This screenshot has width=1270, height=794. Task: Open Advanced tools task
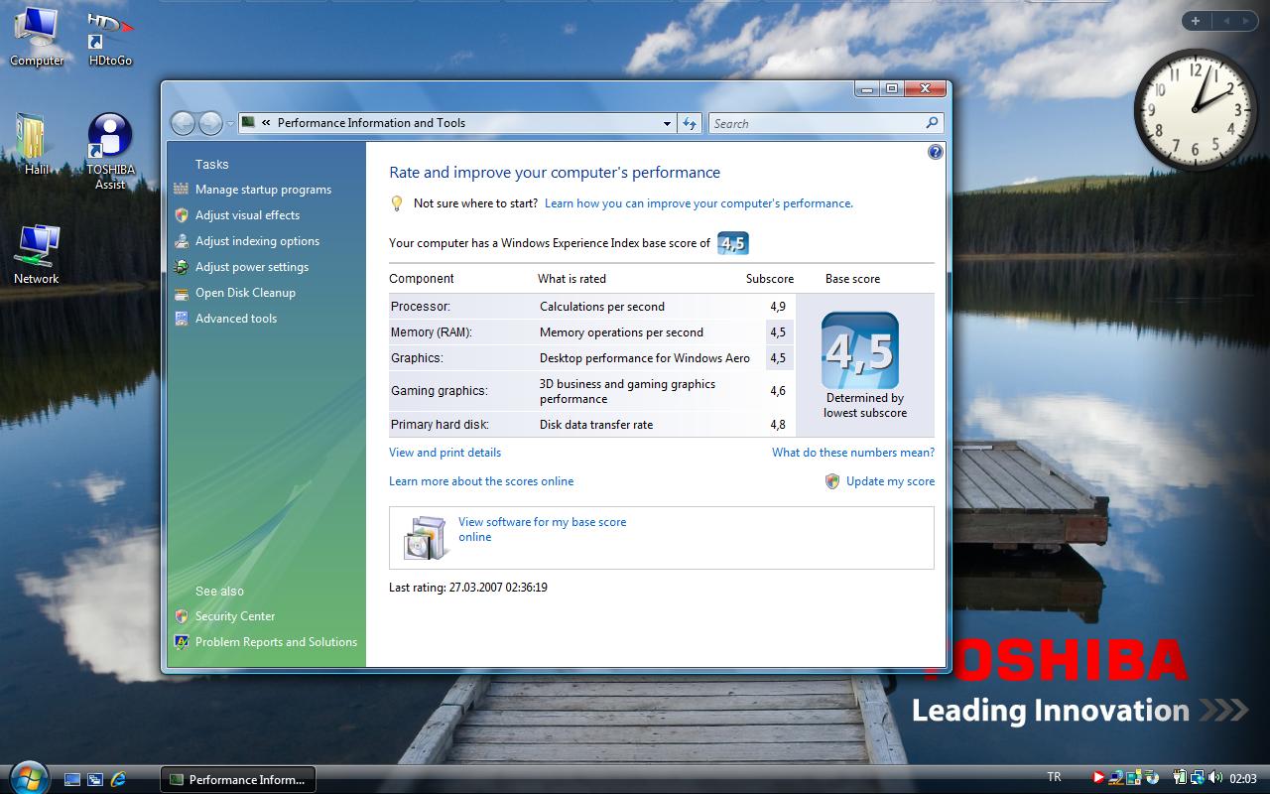coord(236,319)
